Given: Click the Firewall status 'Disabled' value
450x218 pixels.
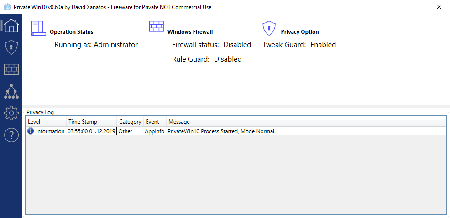Looking at the screenshot, I should click(x=237, y=44).
